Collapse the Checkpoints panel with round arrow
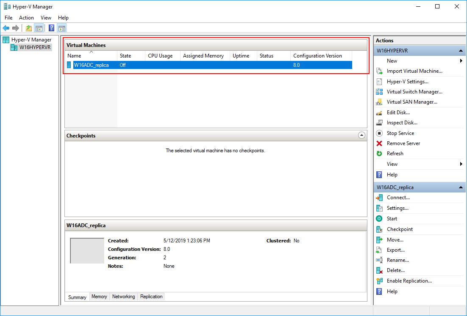The width and height of the screenshot is (467, 316). click(x=361, y=135)
